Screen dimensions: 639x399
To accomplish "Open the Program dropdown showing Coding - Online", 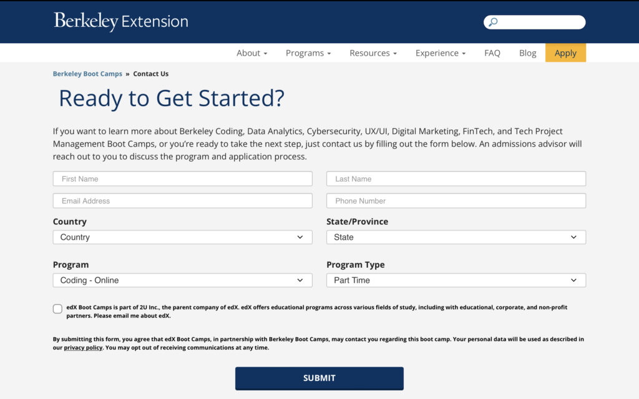I will (x=182, y=280).
